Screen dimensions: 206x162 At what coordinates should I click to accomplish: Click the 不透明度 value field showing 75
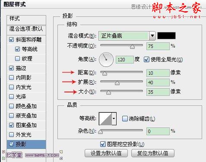(x=158, y=46)
